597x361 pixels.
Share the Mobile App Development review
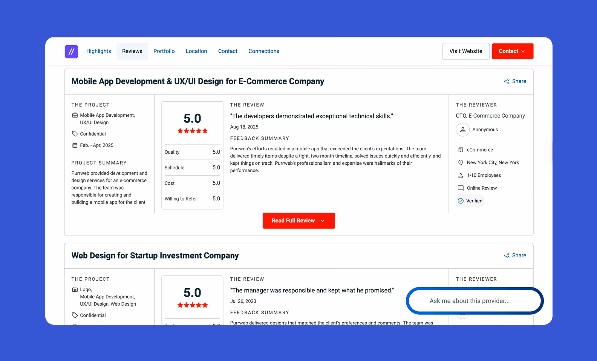pos(515,81)
